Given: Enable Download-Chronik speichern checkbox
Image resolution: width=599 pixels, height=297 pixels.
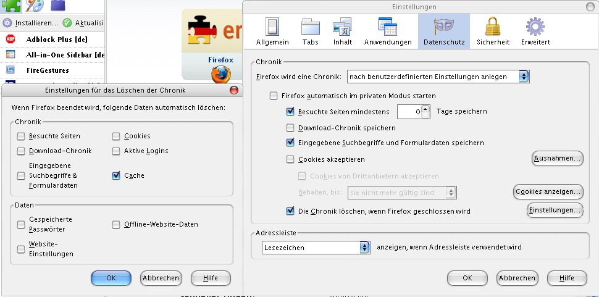Looking at the screenshot, I should click(x=290, y=128).
